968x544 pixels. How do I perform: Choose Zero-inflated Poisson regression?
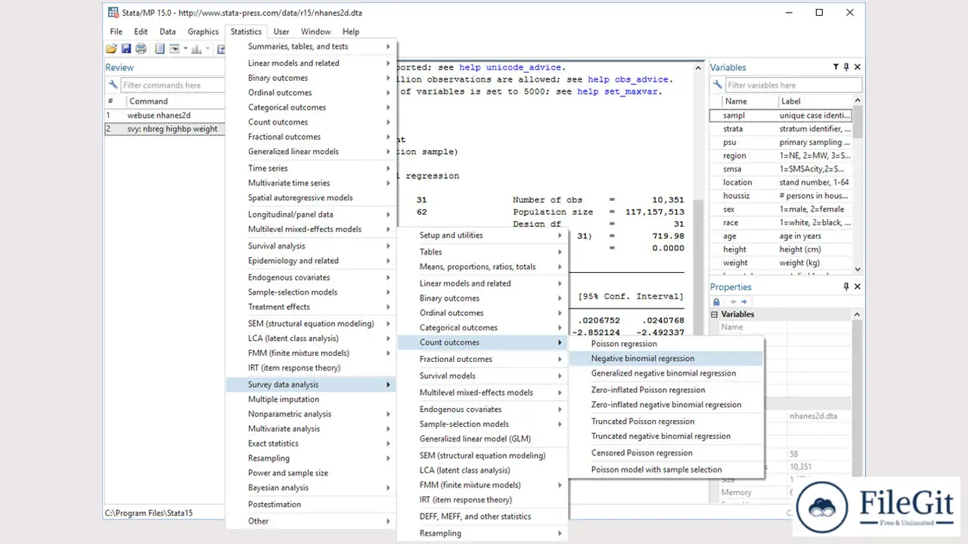pos(666,390)
